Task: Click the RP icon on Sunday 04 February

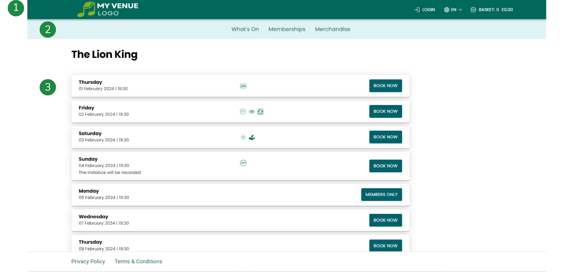Action: pyautogui.click(x=243, y=163)
